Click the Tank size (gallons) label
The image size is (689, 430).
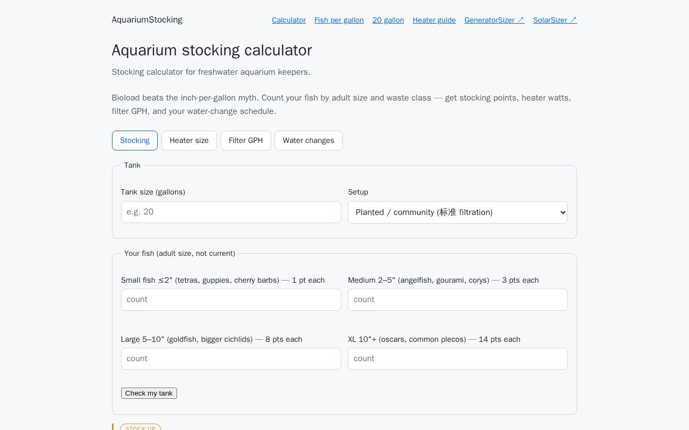tap(153, 192)
